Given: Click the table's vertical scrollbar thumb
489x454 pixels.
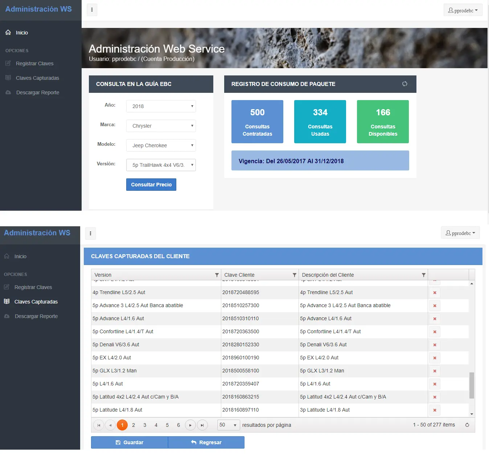Looking at the screenshot, I should 472,385.
